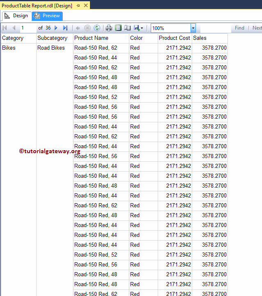Close the ProductTable Report.rdl tab
The image size is (262, 296).
click(86, 5)
